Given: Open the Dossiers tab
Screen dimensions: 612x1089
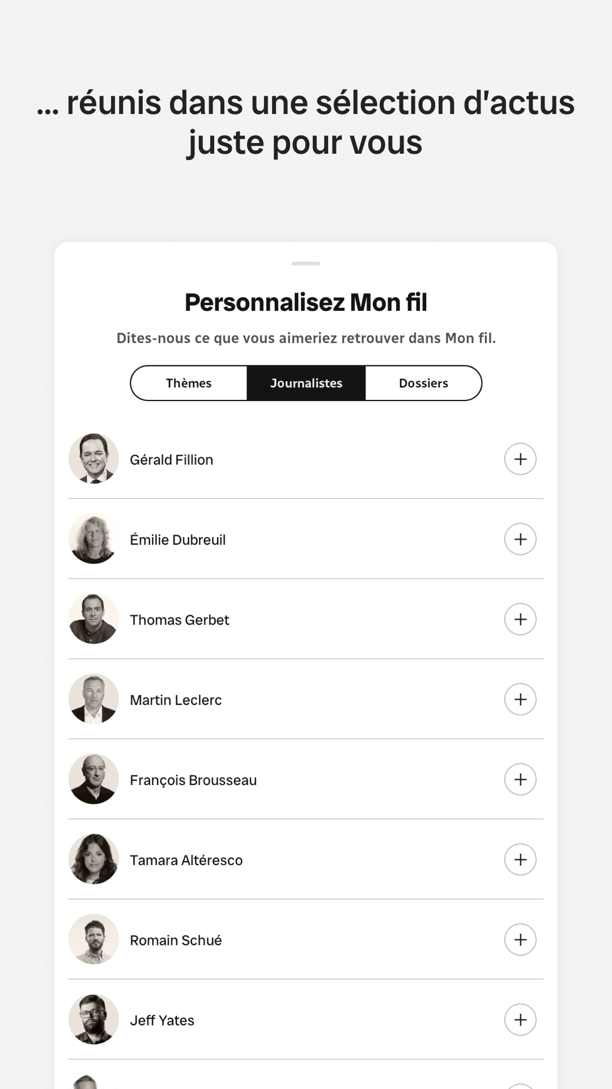Looking at the screenshot, I should 423,383.
